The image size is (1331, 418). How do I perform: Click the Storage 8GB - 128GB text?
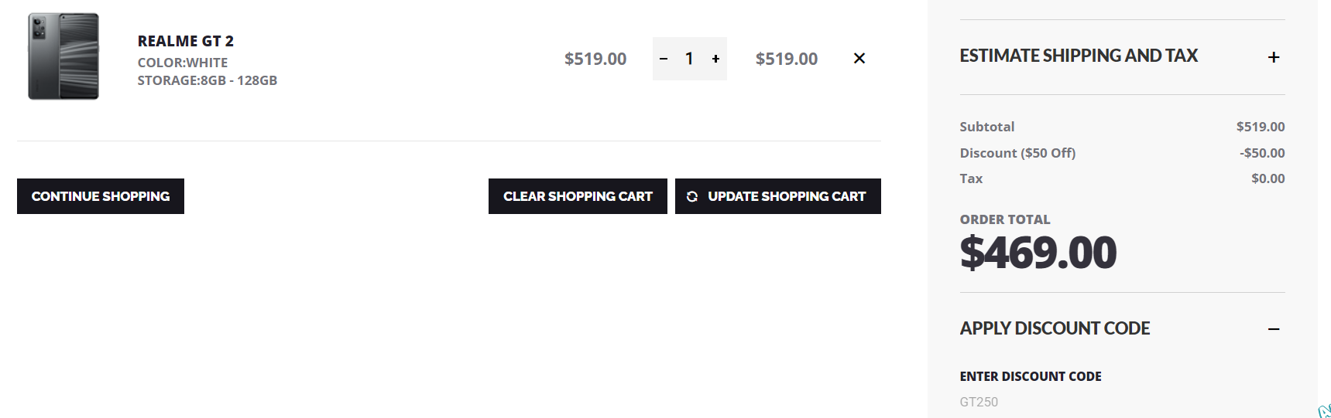pyautogui.click(x=207, y=80)
